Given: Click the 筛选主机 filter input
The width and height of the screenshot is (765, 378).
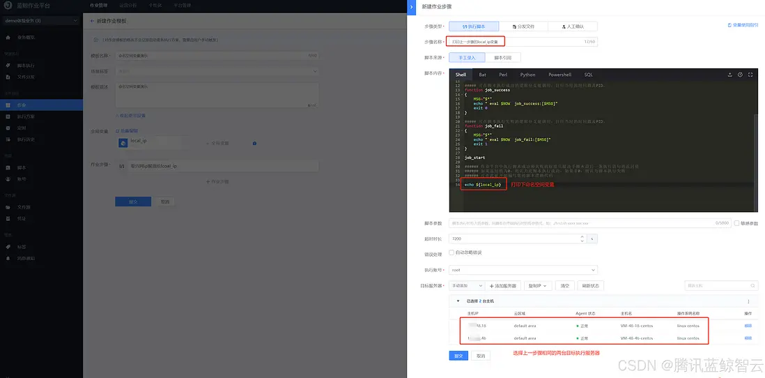Looking at the screenshot, I should click(722, 285).
